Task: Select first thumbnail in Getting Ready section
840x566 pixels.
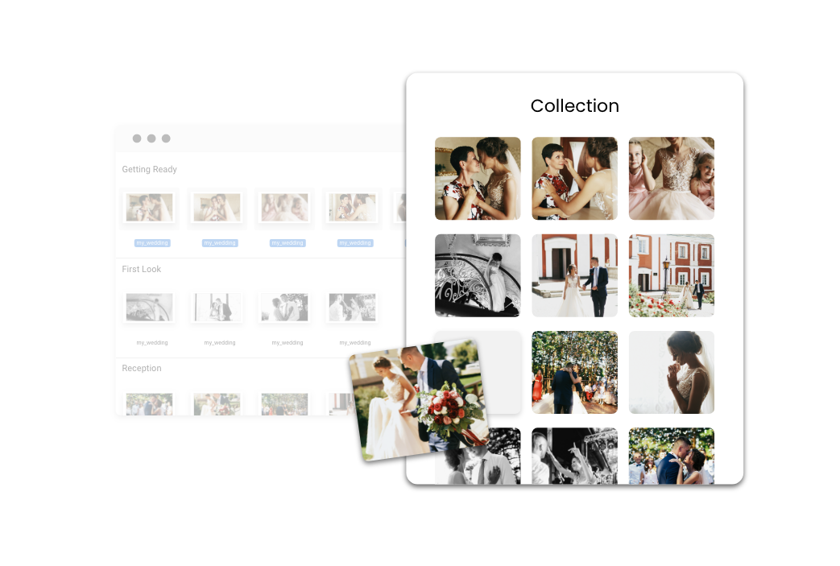Action: coord(149,208)
